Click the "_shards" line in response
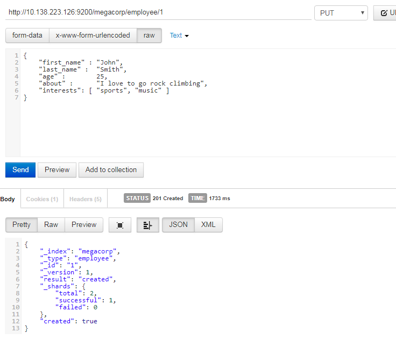Viewport: 396px width, 340px height. 63,286
